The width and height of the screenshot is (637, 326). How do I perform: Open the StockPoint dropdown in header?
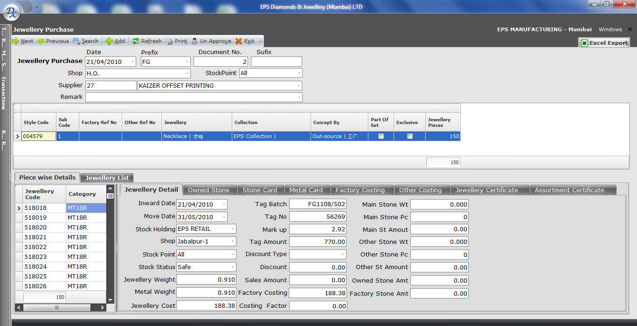(x=299, y=73)
